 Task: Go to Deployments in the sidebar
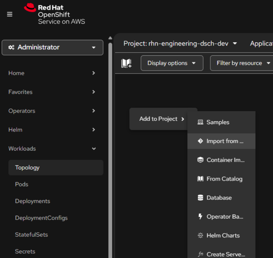(x=33, y=201)
